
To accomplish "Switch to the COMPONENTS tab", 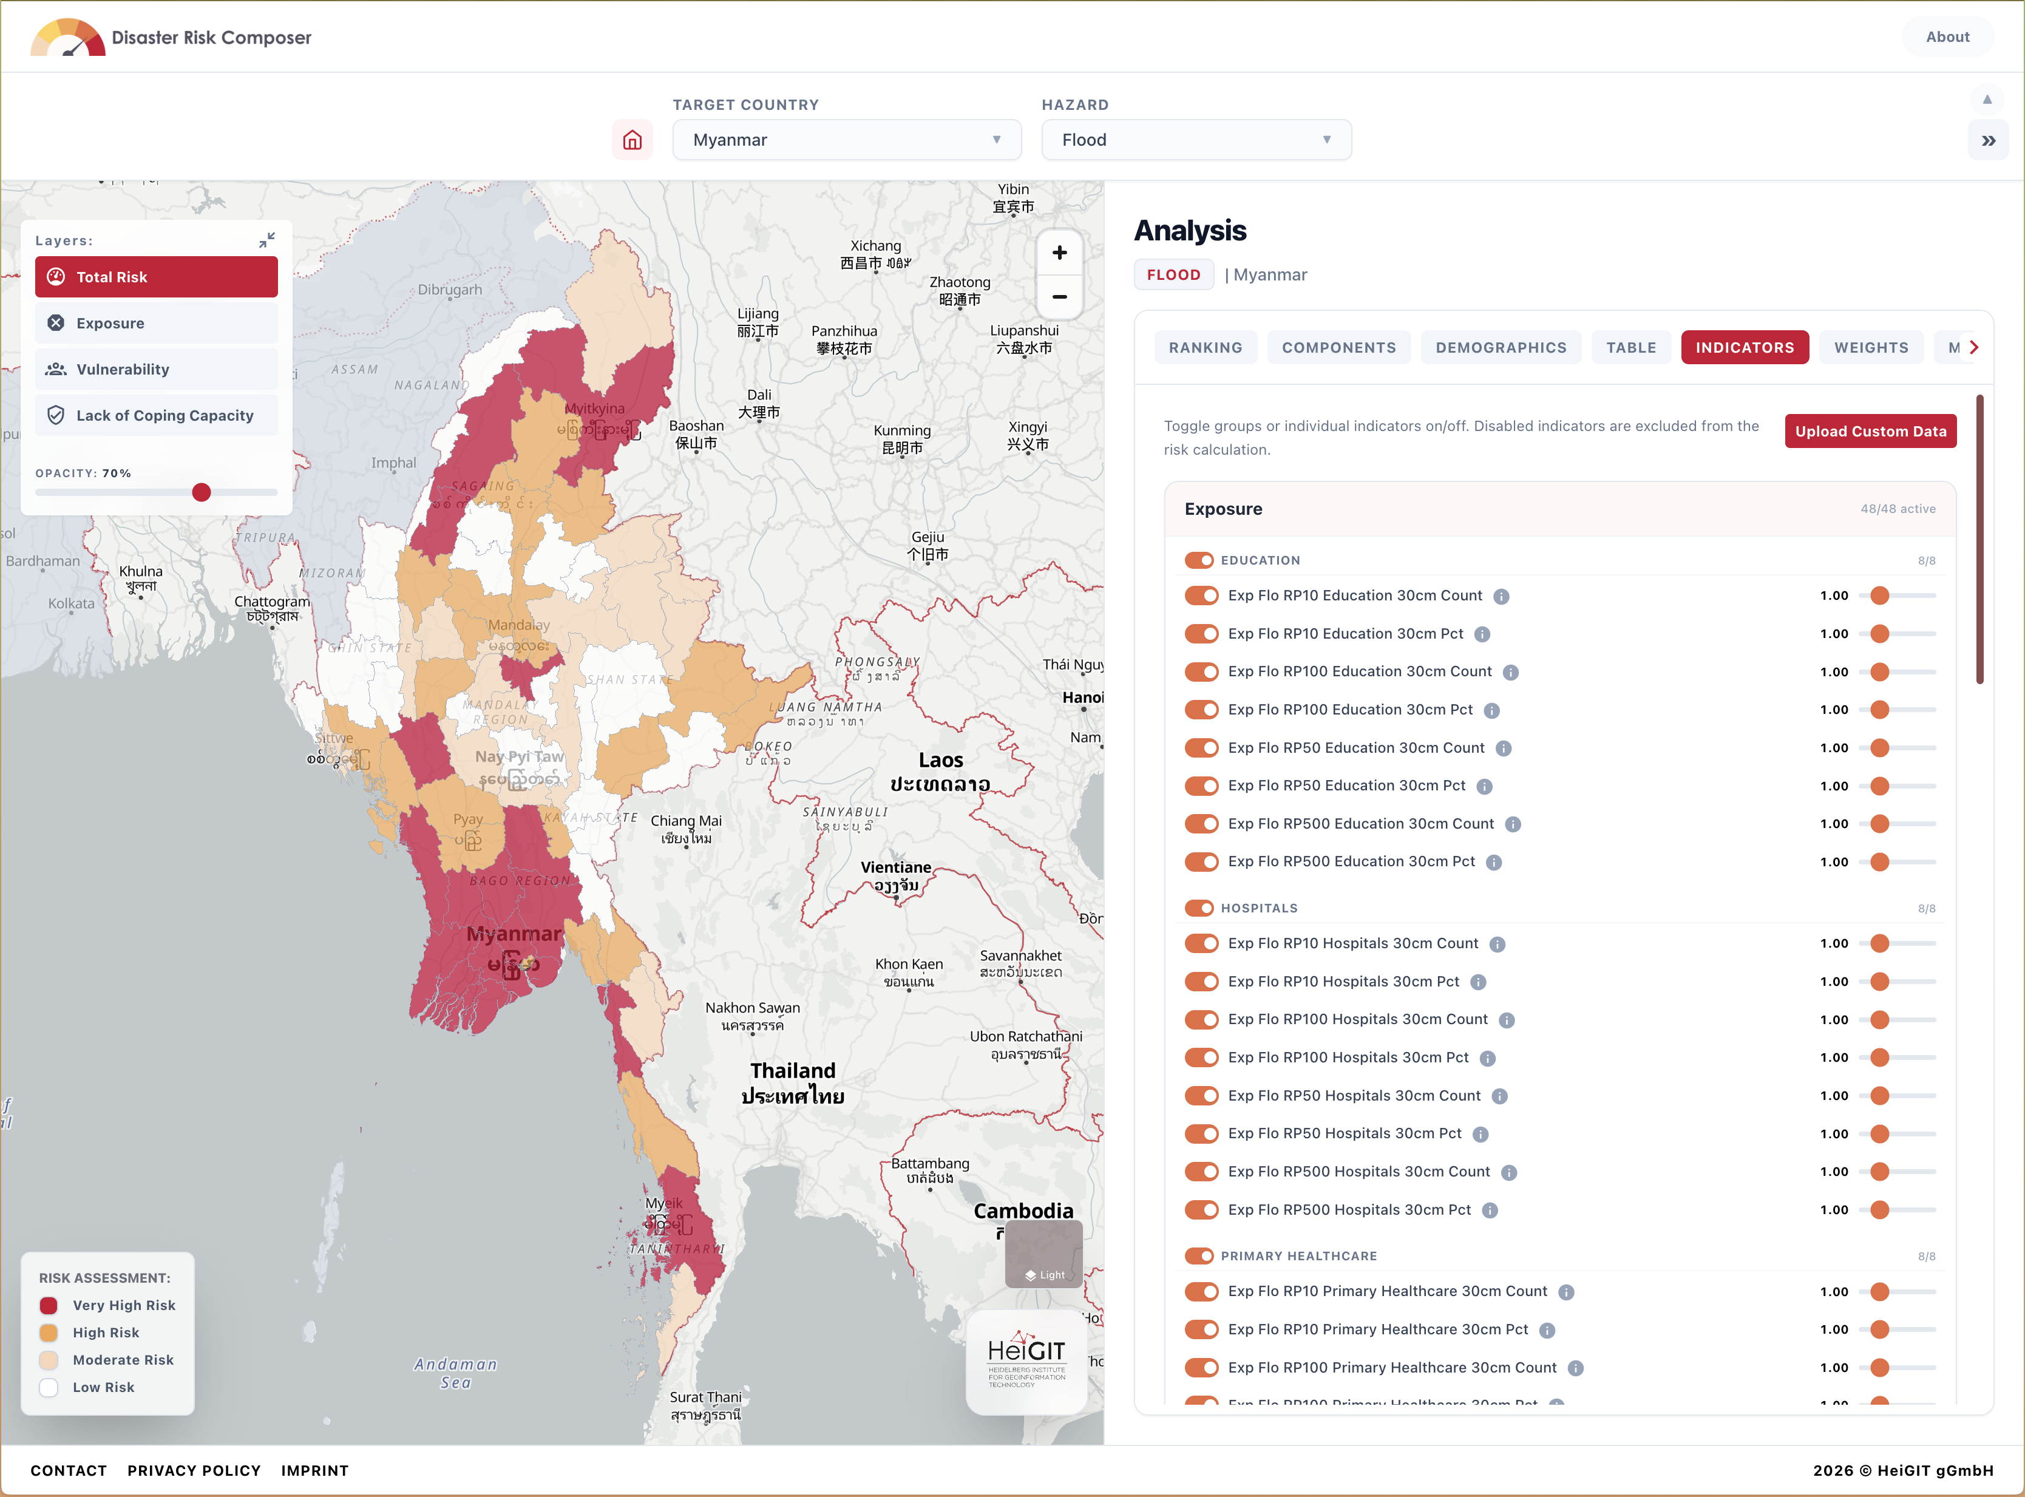I will pyautogui.click(x=1338, y=348).
